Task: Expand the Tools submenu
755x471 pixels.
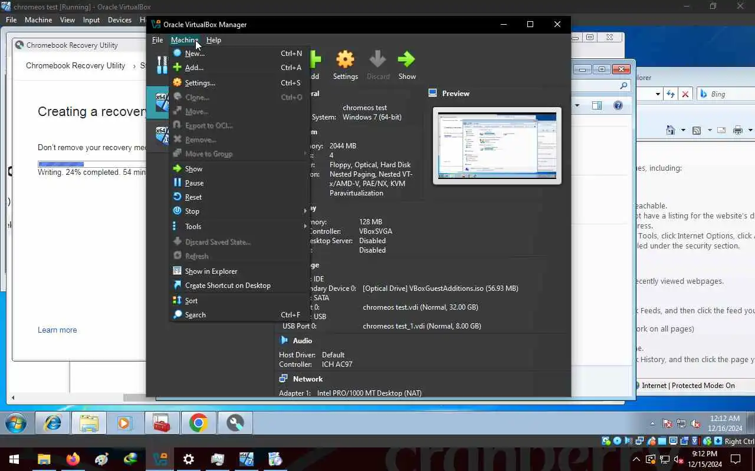Action: click(x=239, y=226)
